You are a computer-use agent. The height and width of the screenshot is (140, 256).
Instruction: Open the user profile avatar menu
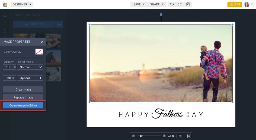click(x=247, y=4)
